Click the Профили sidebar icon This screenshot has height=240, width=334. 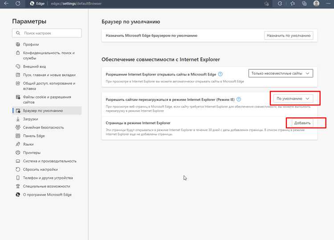(18, 44)
